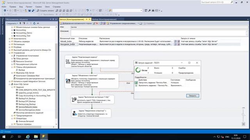Select Компонент Database Mail
The image size is (250, 140).
[28, 76]
